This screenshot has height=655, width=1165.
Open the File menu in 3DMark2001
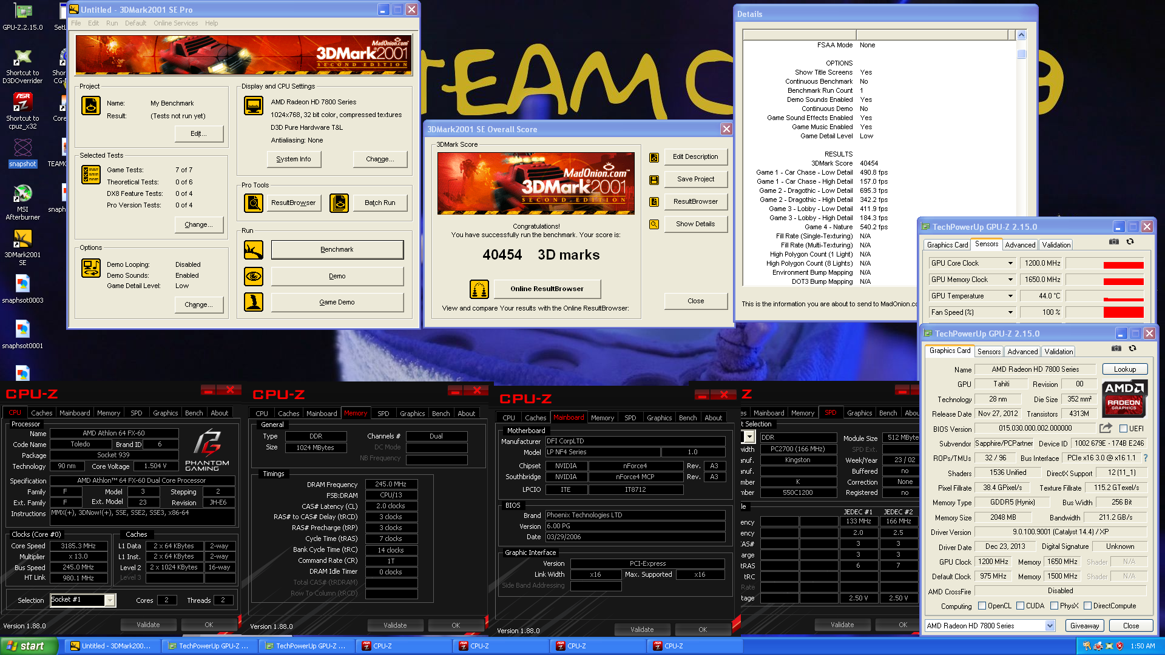point(76,23)
